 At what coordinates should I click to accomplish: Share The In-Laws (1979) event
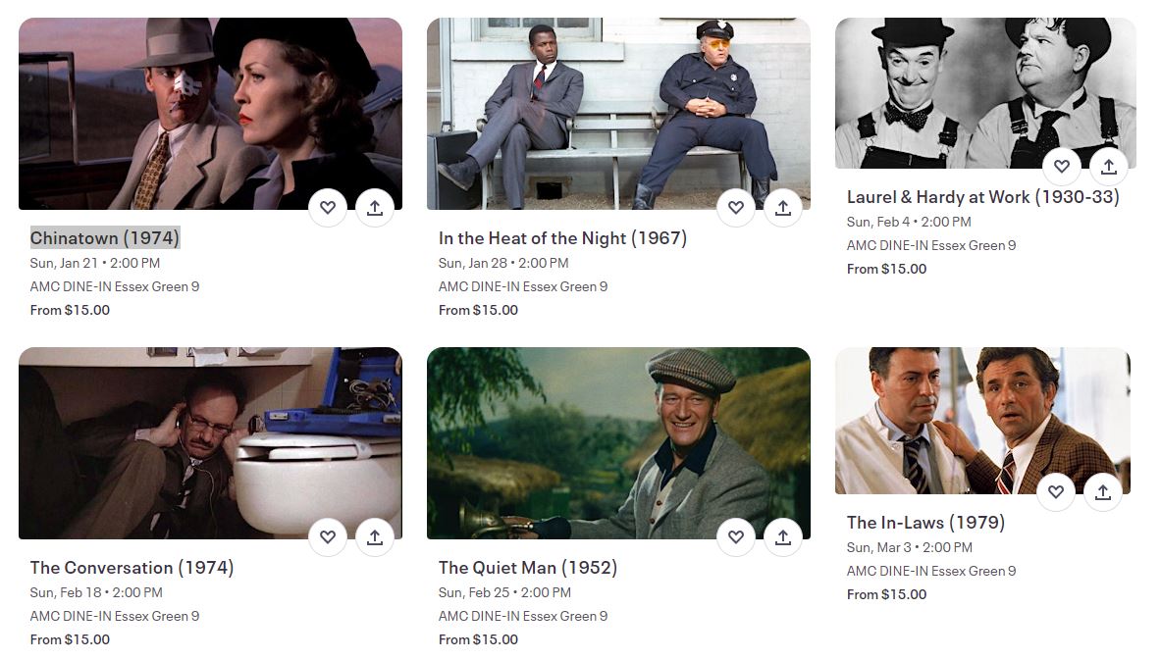click(x=1103, y=492)
